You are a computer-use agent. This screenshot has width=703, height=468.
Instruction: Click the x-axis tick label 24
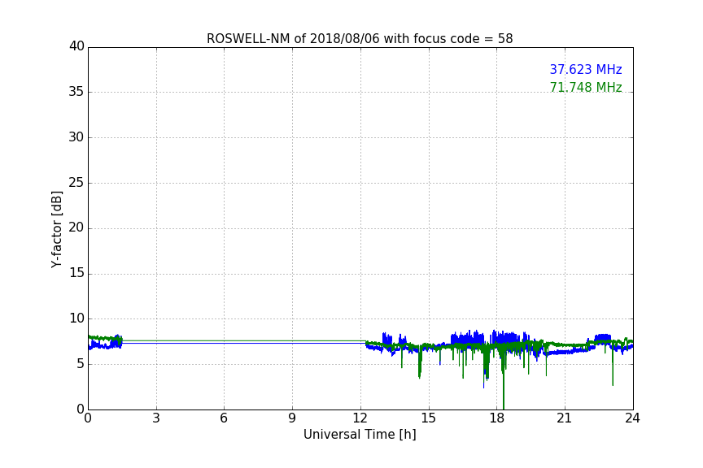tap(632, 418)
